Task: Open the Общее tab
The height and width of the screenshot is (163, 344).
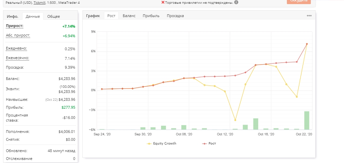Action: click(x=54, y=16)
